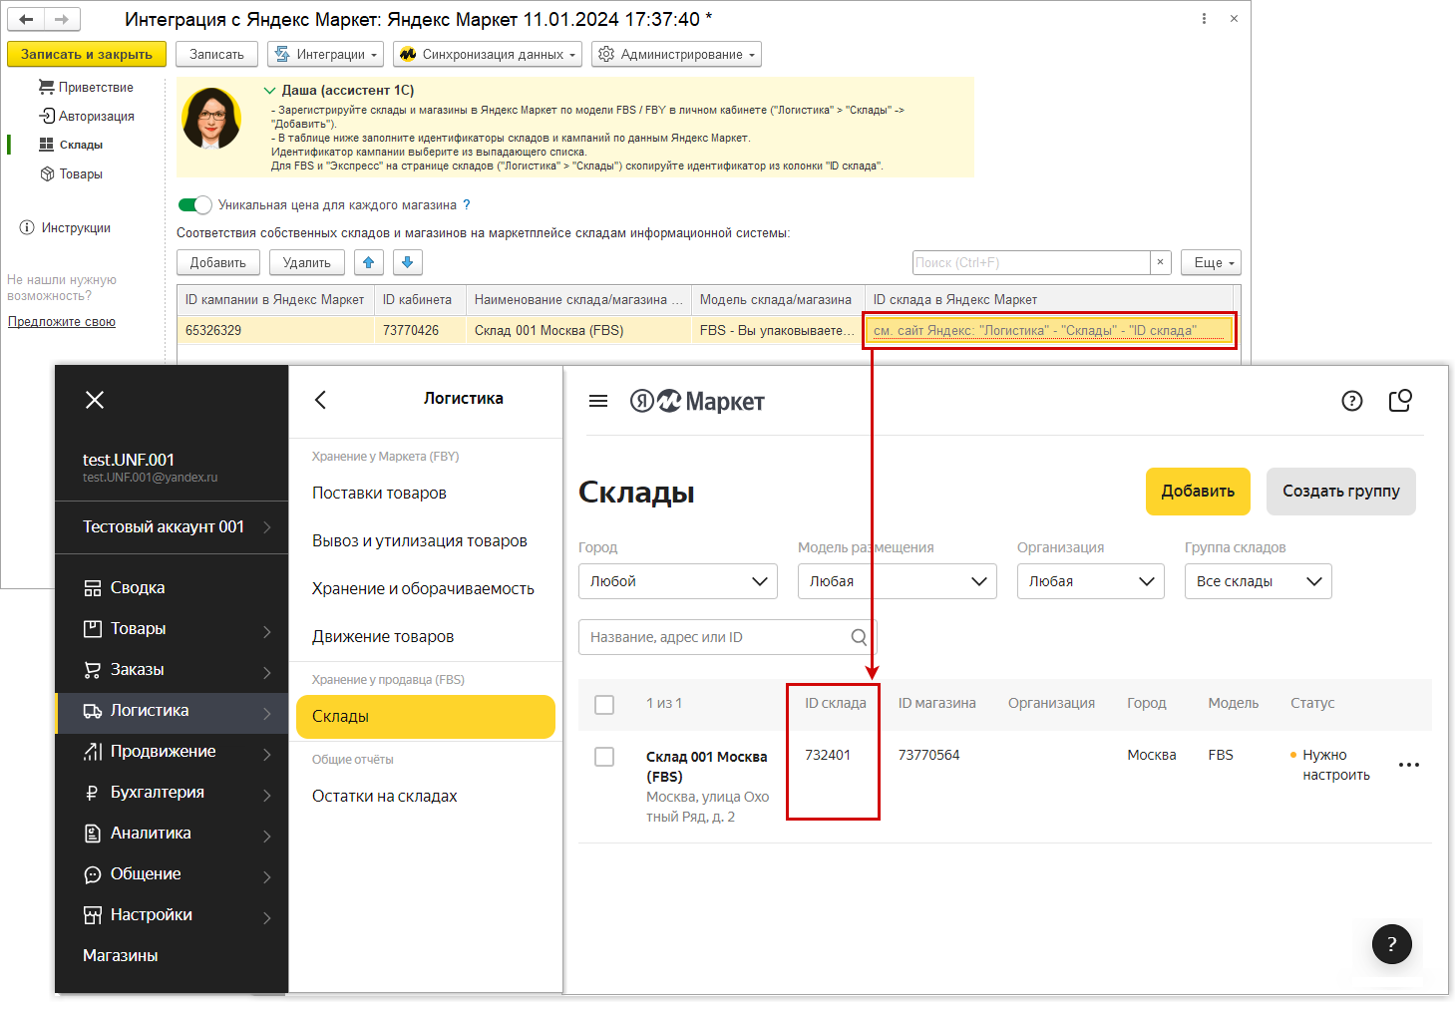Tick the select-all checkbox in the warehouses table header
The width and height of the screenshot is (1456, 1010).
pyautogui.click(x=604, y=705)
